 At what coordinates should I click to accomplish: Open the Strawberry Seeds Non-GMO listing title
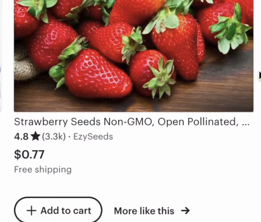pos(124,122)
